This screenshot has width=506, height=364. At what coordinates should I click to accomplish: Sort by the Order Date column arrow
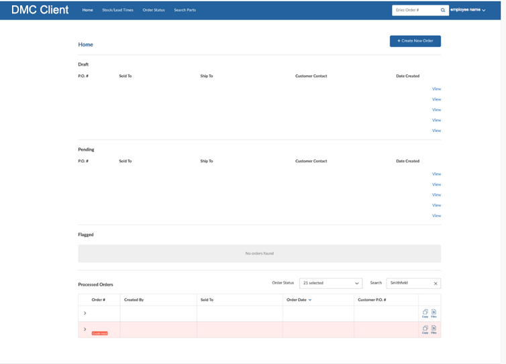pos(310,300)
